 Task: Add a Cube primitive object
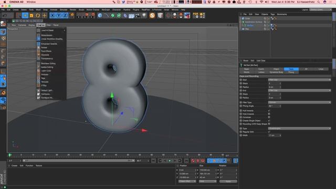100,15
